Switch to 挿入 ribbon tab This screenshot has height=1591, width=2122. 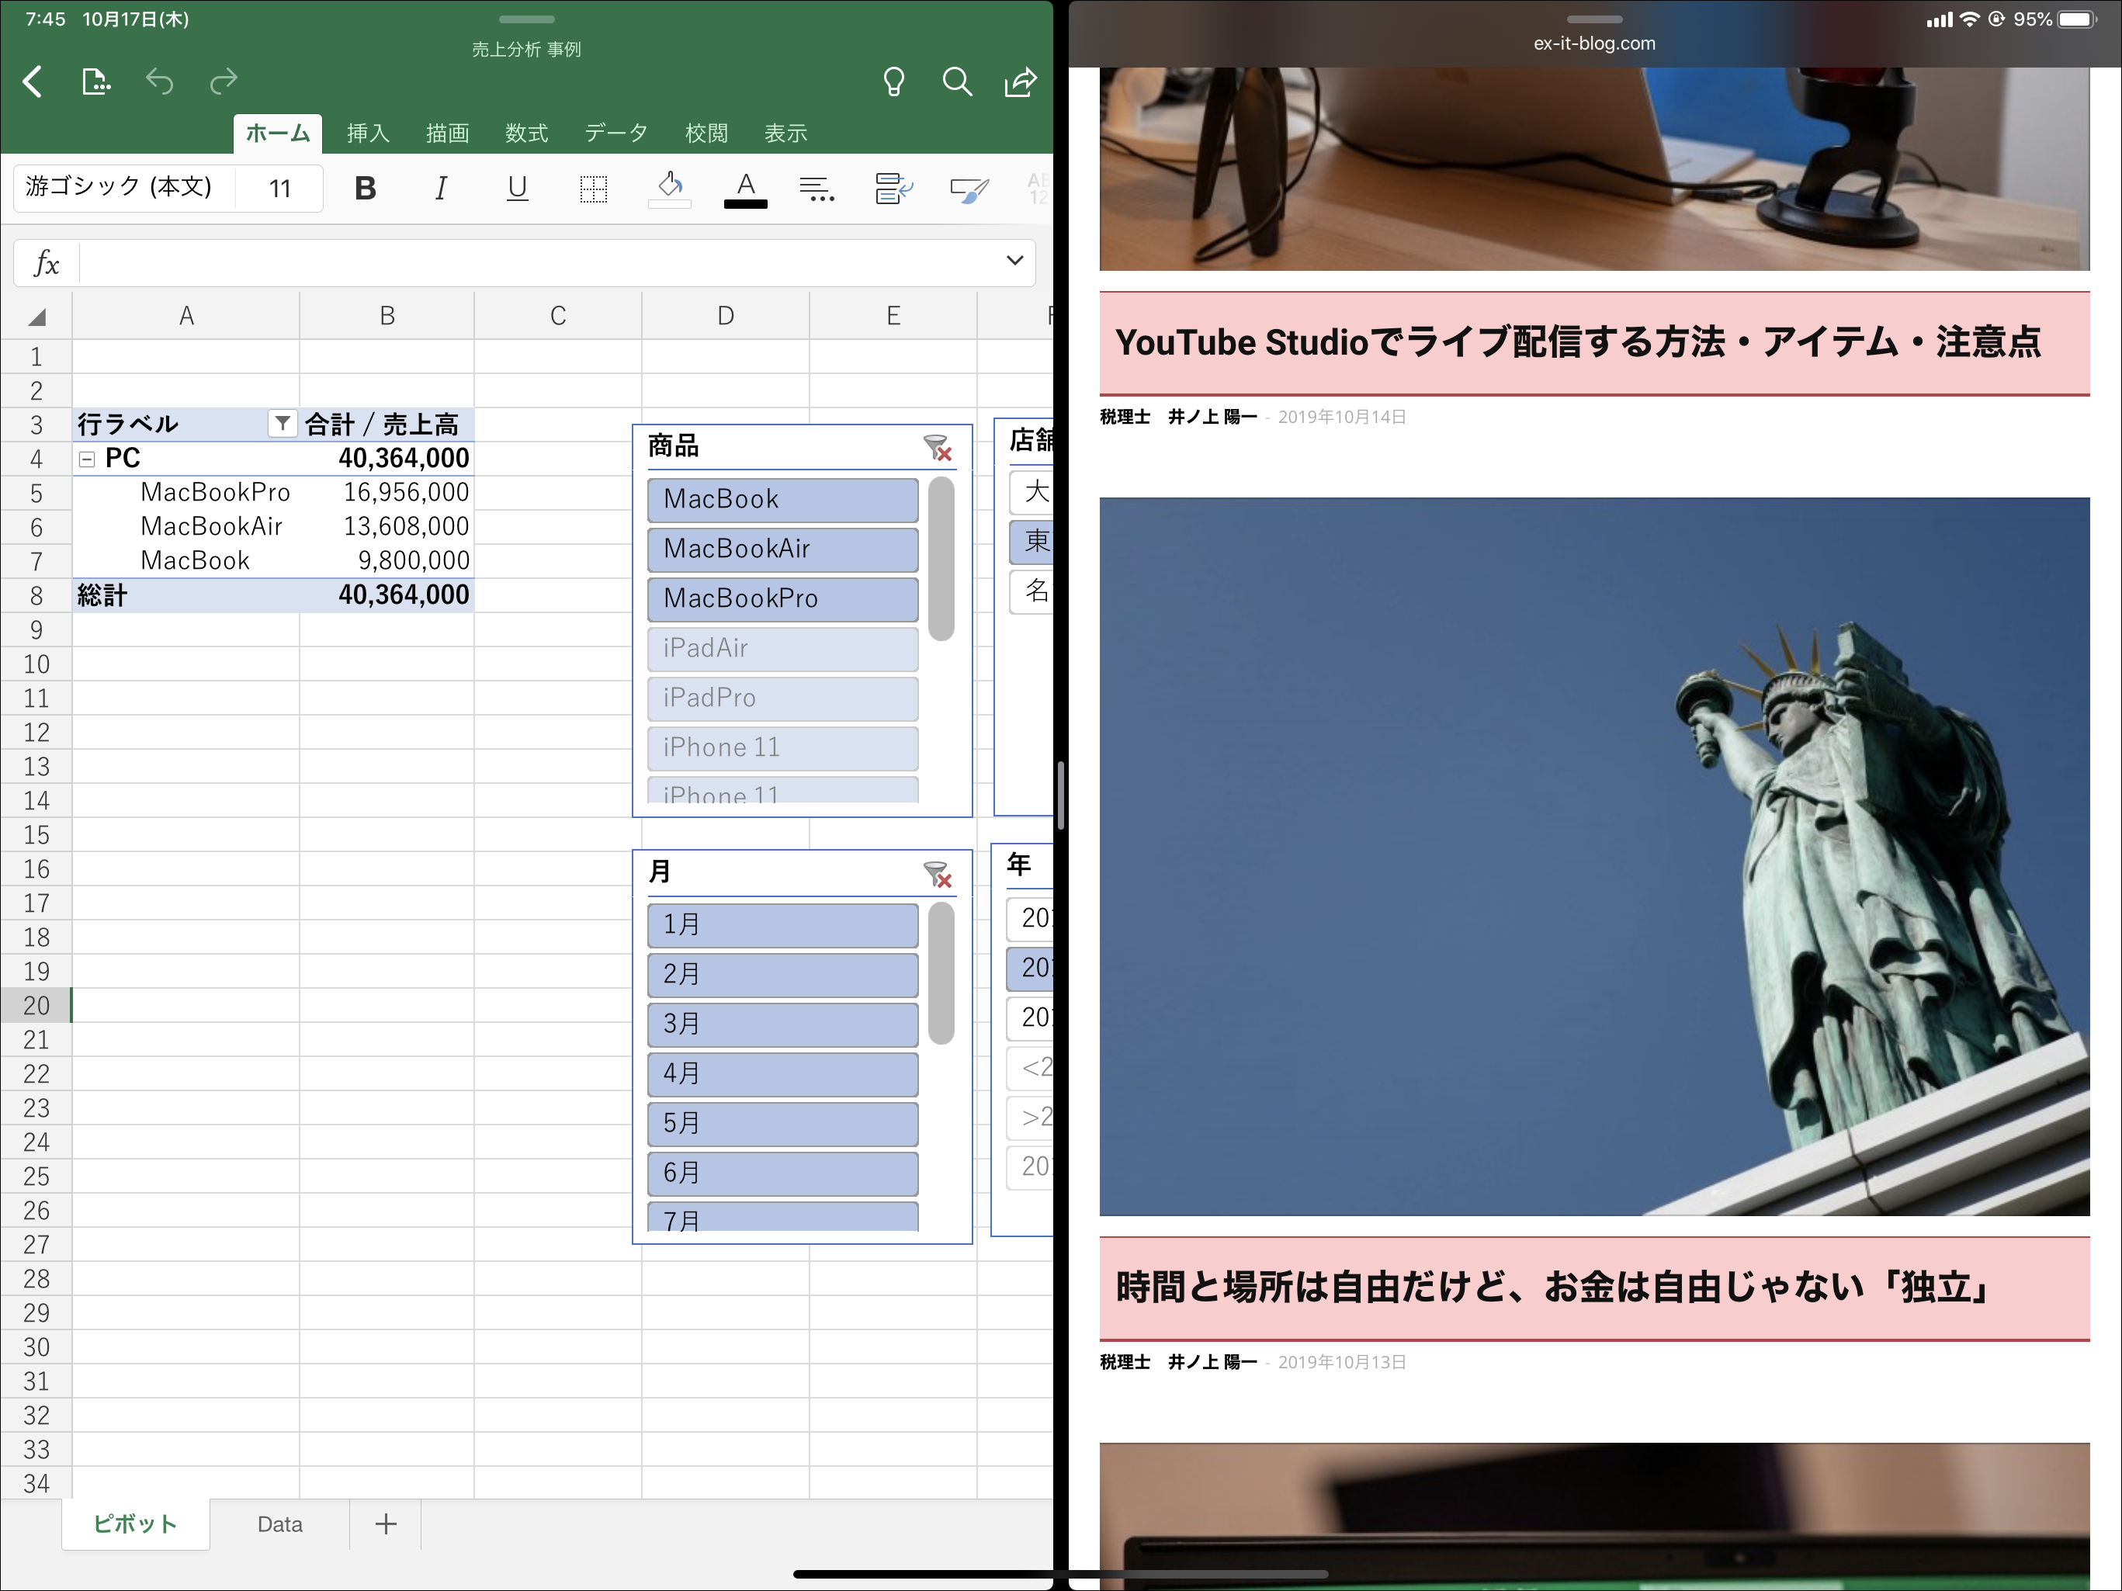pyautogui.click(x=367, y=133)
